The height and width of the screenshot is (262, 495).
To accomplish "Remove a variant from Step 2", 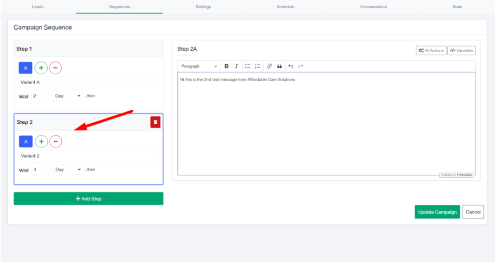I will tap(56, 142).
